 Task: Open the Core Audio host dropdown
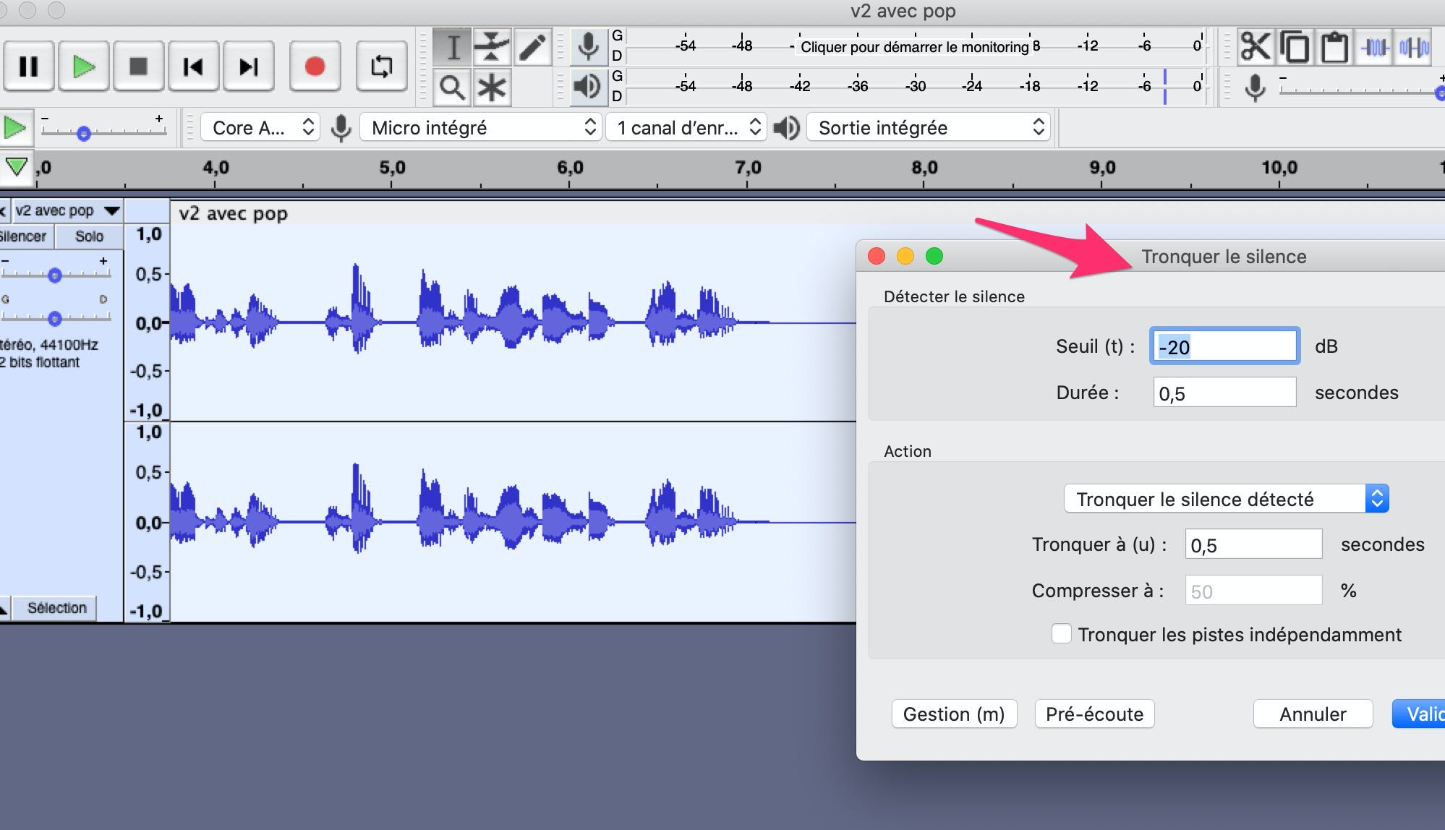pyautogui.click(x=260, y=128)
